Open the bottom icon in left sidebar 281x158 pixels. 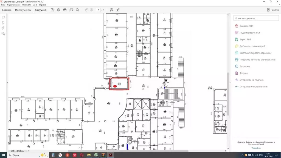(x=3, y=34)
